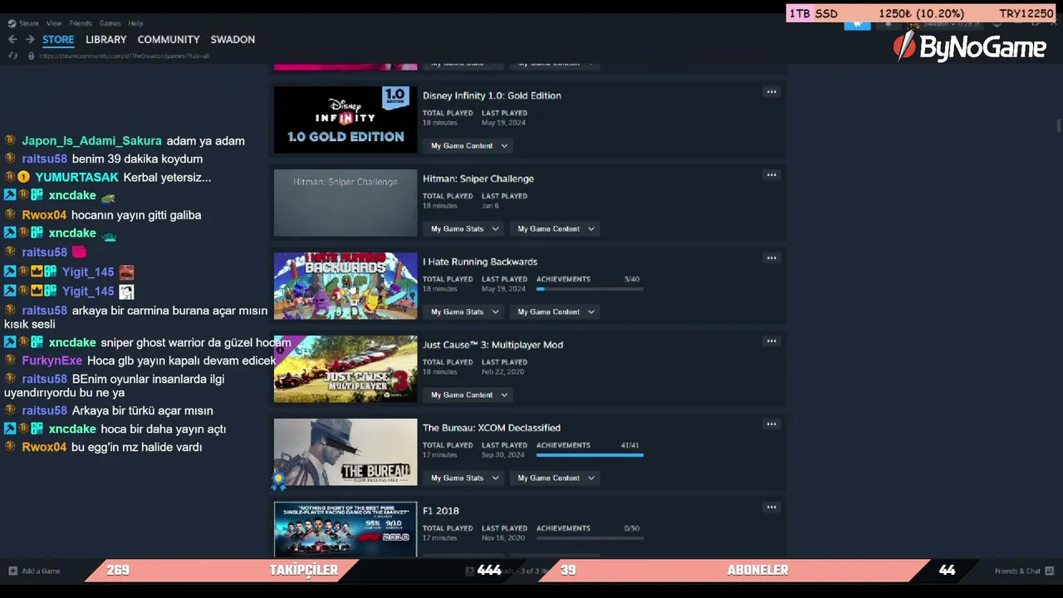Click the F1 2018 game artwork
1063x598 pixels.
(x=345, y=529)
